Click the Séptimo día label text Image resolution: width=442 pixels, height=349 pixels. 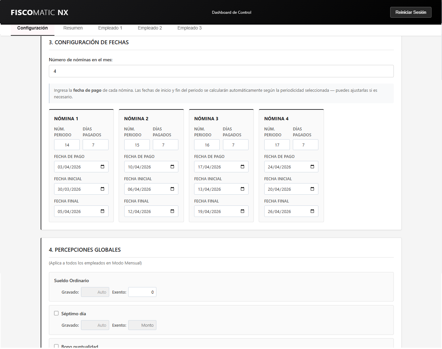[x=73, y=314]
